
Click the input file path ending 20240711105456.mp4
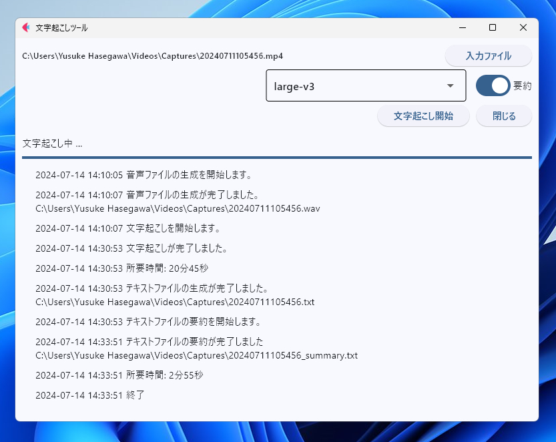click(152, 56)
